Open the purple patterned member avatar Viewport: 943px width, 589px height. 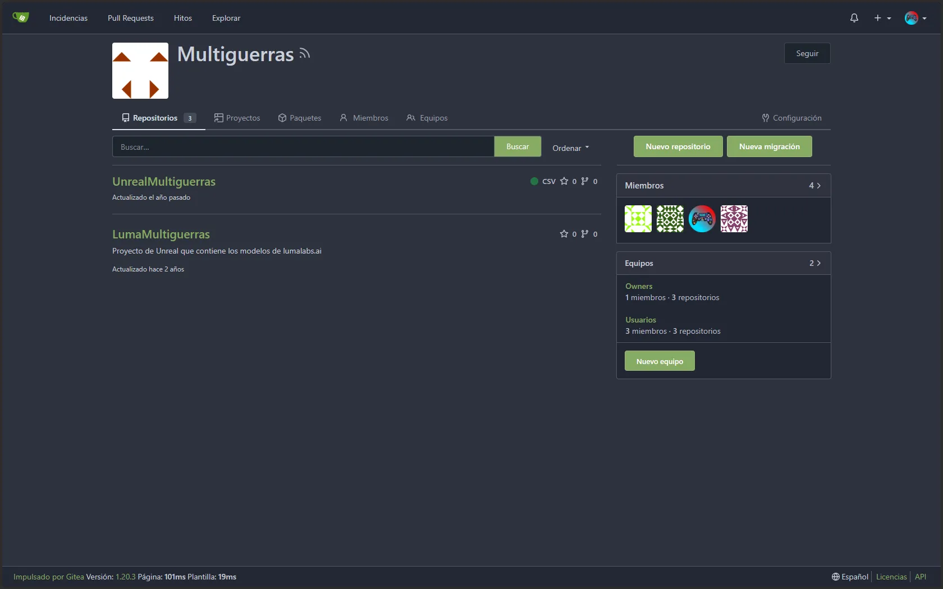(734, 219)
